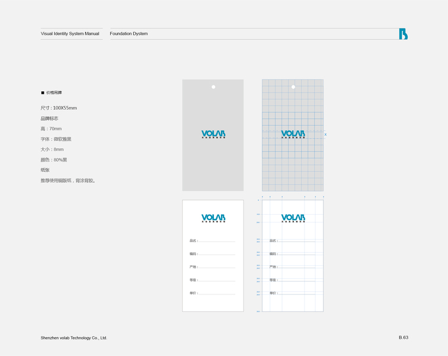Click the '高 : 70mm' line
448x356 pixels.
point(51,129)
